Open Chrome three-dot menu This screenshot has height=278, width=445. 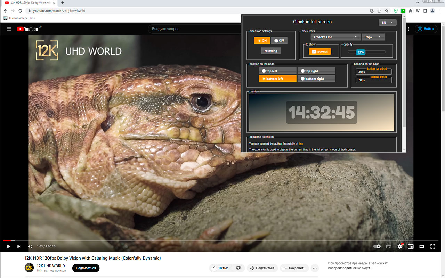point(440,11)
